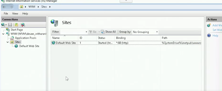Collapse the Sites tree node

tap(8, 42)
